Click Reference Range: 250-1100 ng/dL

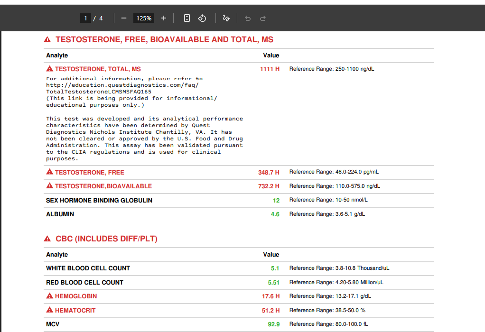click(x=332, y=69)
